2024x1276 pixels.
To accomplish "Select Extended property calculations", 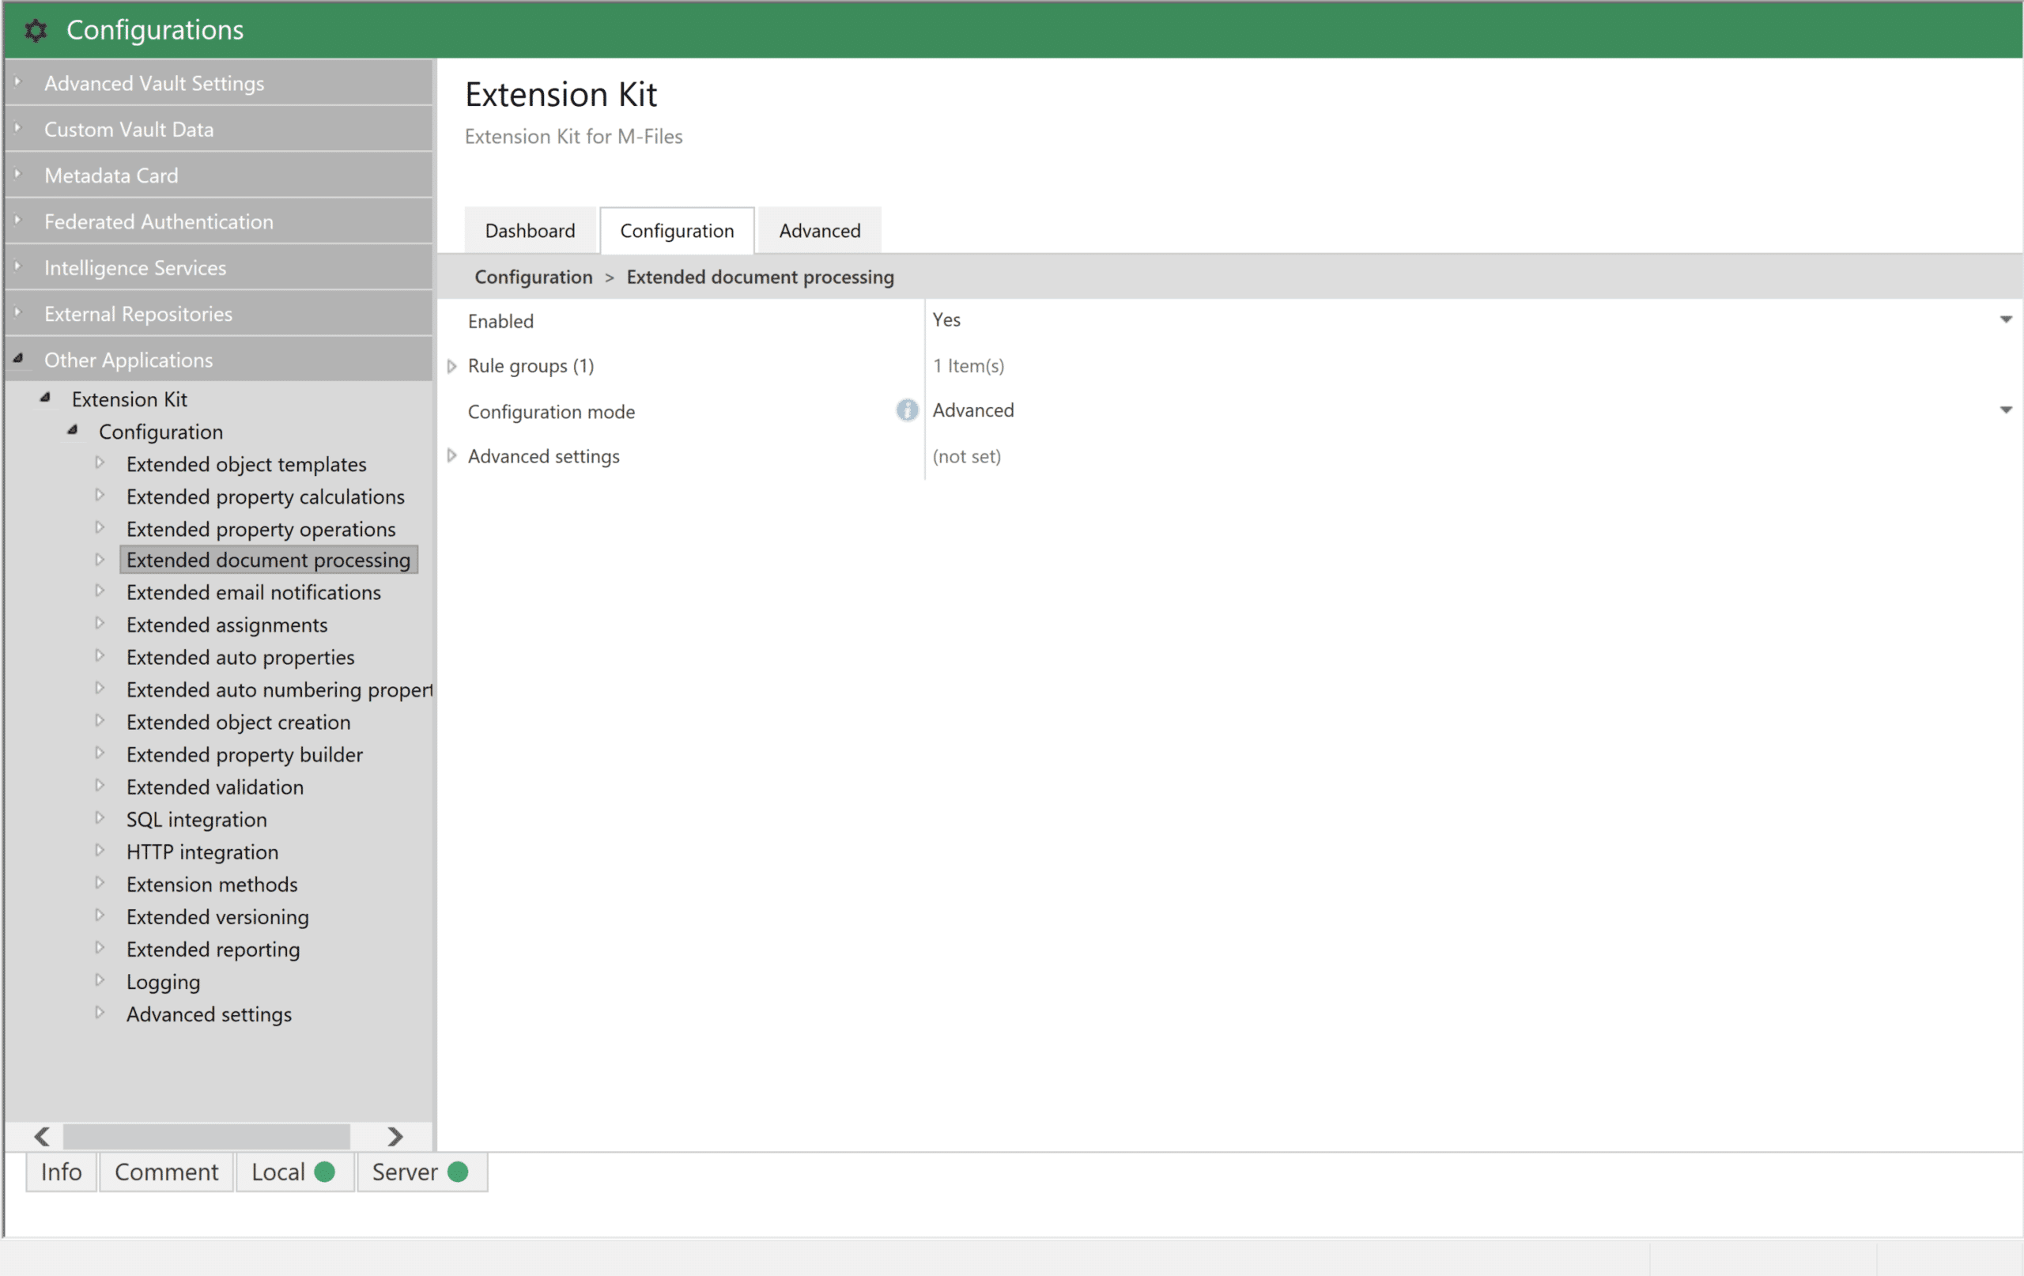I will coord(266,496).
